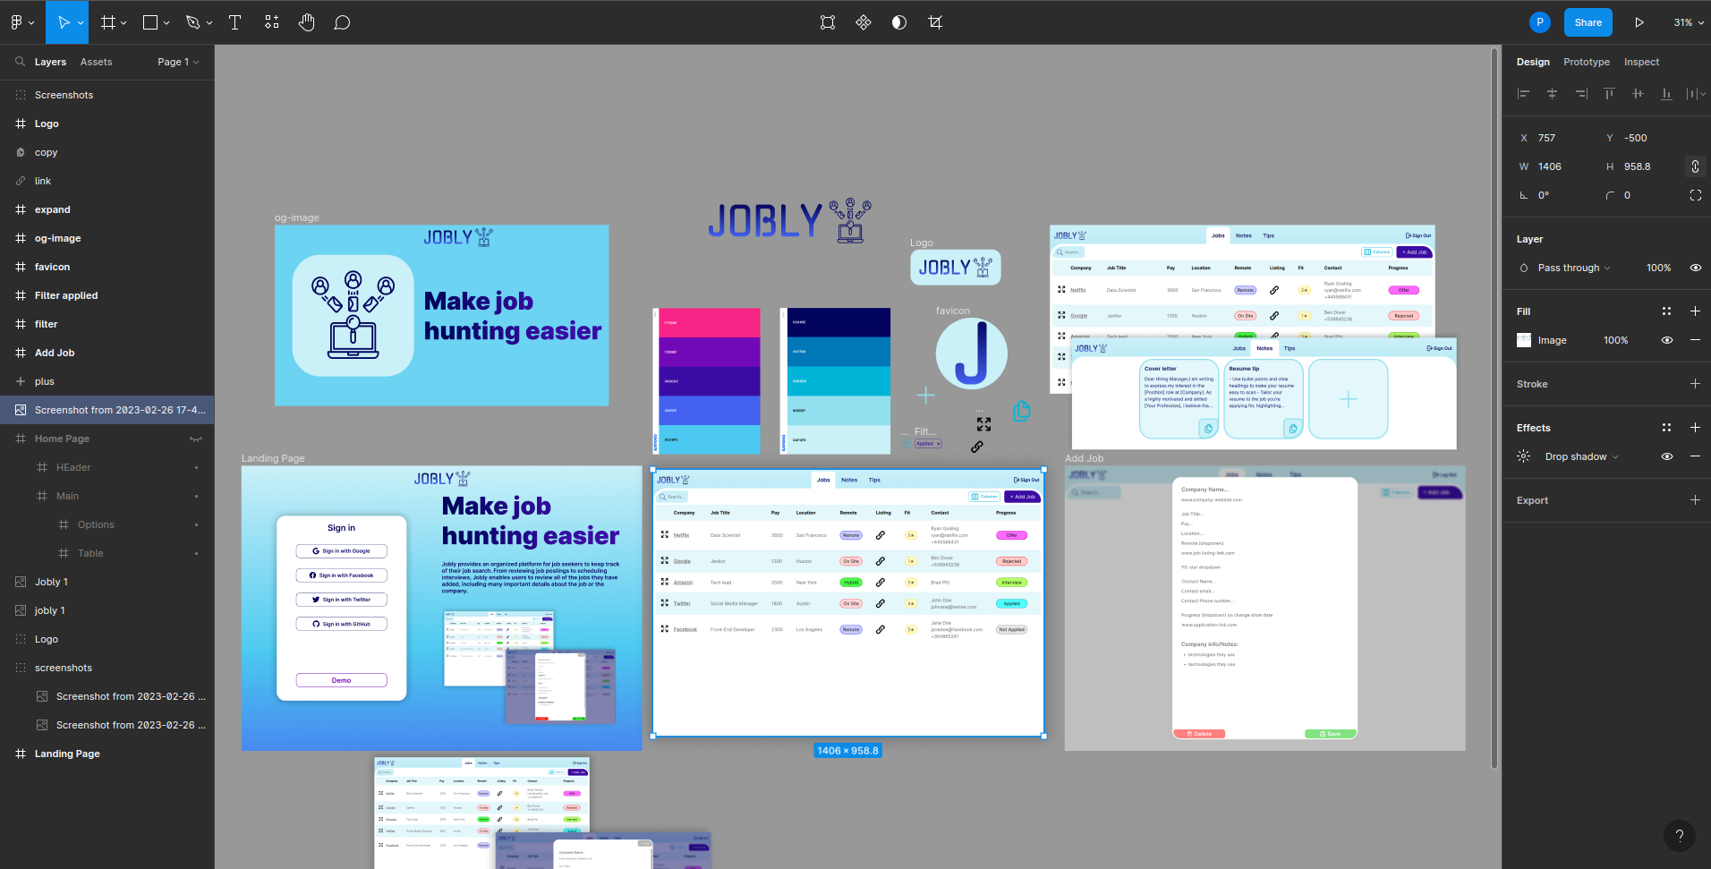This screenshot has height=869, width=1711.
Task: Toggle constrain proportions lock
Action: (1695, 166)
